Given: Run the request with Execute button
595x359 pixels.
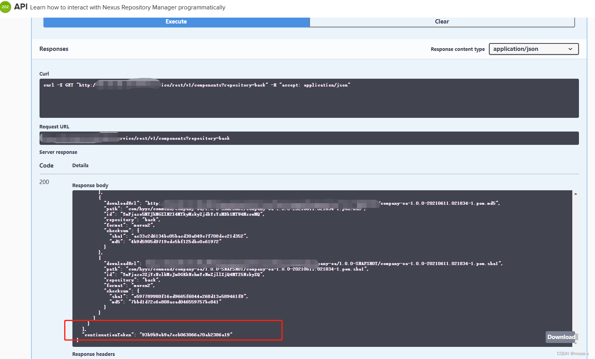Looking at the screenshot, I should (176, 22).
